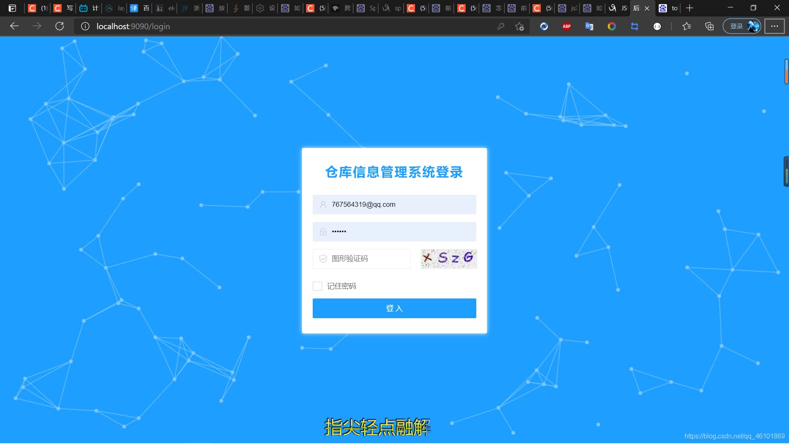The image size is (789, 444).
Task: Open a new tab with the plus button
Action: tap(689, 8)
